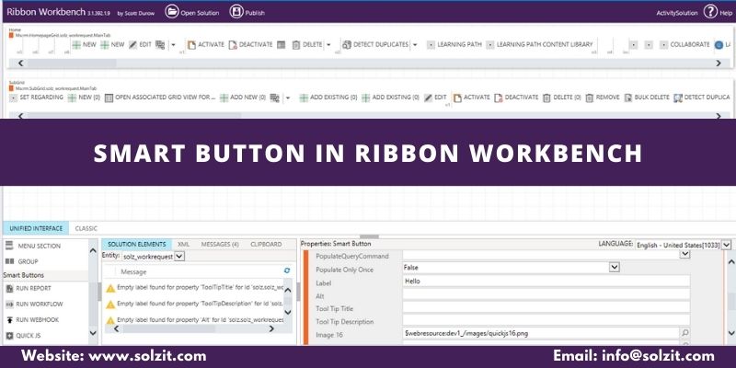Screen dimensions: 736x368
Task: Click the messages list scroll right arrow
Action: 271,329
